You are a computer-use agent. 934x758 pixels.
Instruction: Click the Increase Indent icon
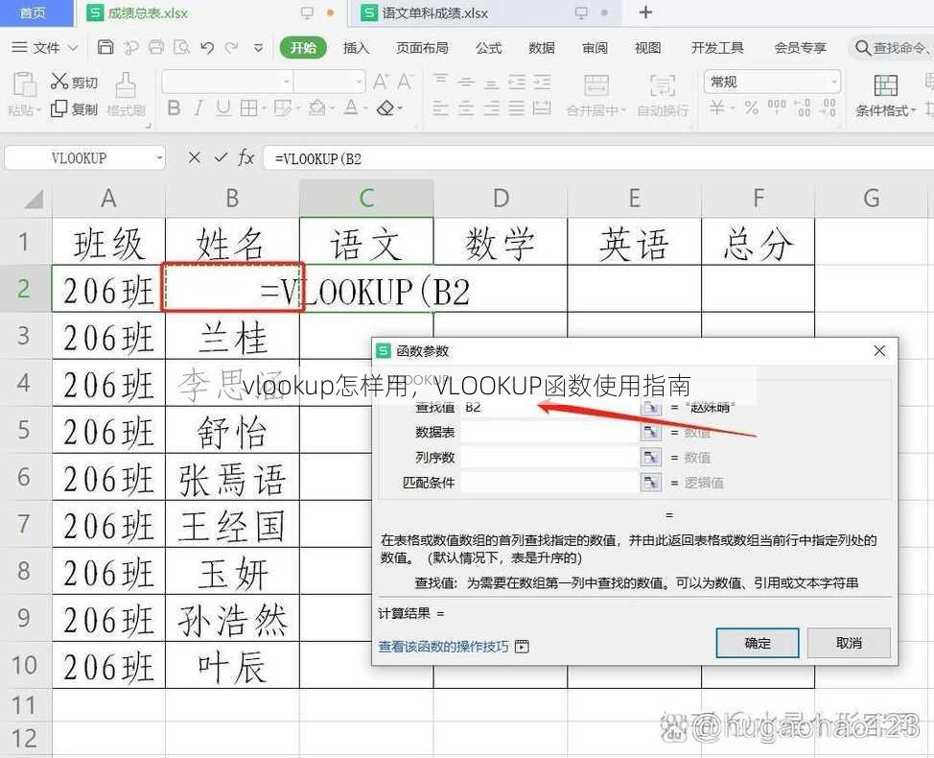542,81
